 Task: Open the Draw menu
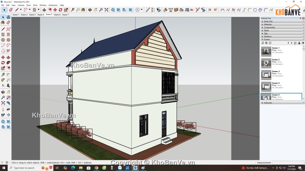pyautogui.click(x=29, y=5)
